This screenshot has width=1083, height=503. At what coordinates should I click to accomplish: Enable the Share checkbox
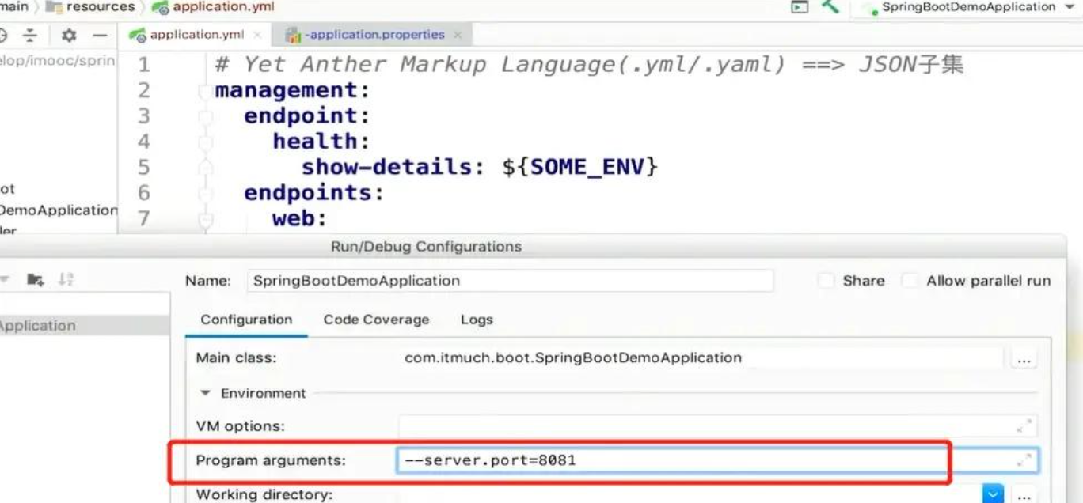(826, 281)
